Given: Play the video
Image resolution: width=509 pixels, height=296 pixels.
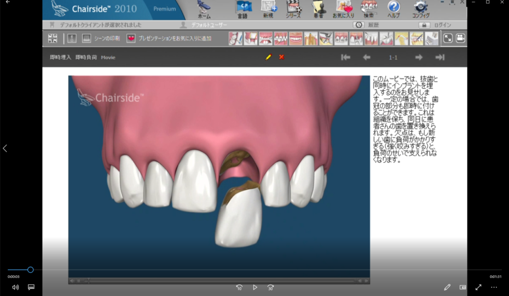Looking at the screenshot, I should [255, 287].
